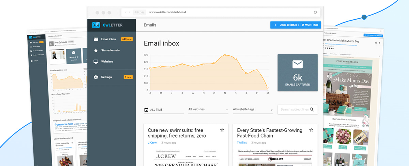
Task: Click the Owletter logo in the left window
Action: (35, 37)
